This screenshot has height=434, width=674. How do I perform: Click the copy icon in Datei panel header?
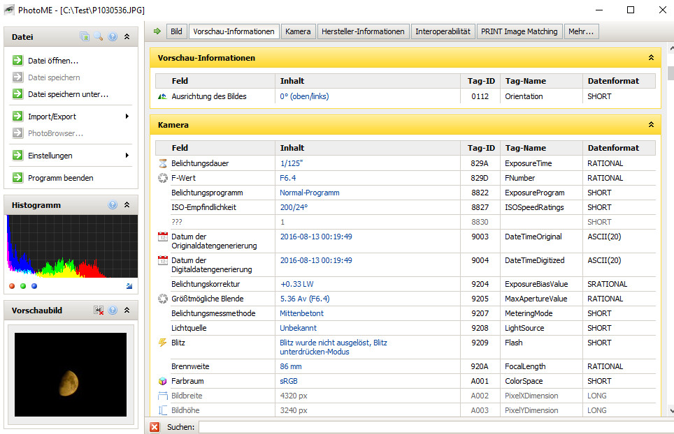pyautogui.click(x=85, y=37)
